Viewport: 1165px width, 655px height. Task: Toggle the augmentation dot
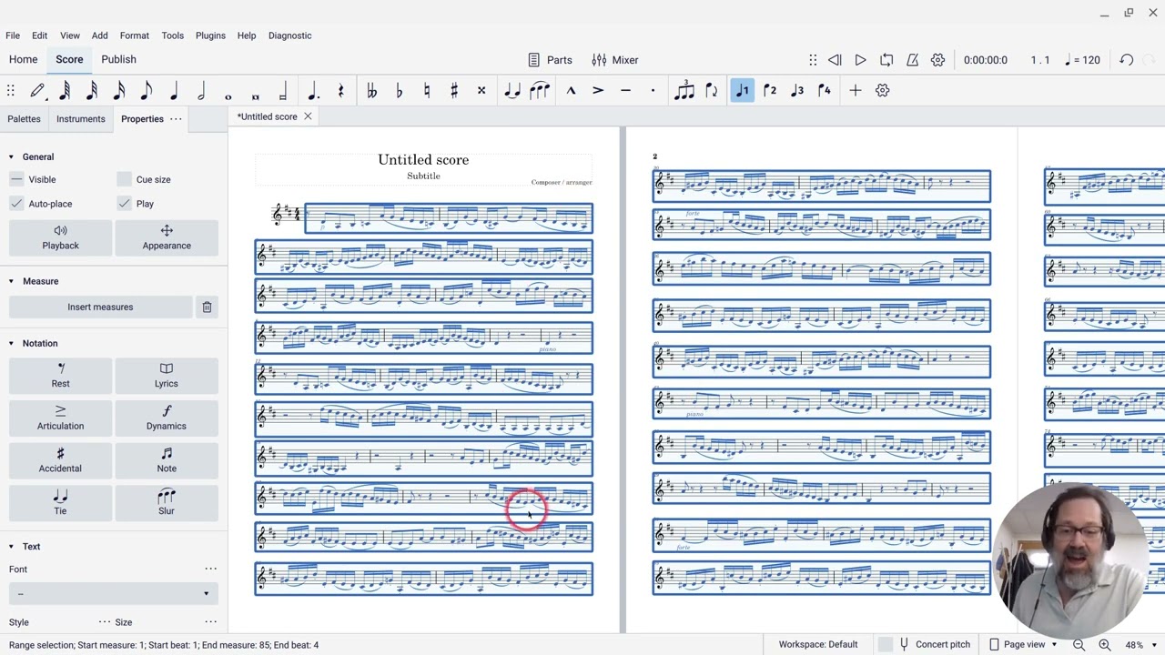(x=313, y=90)
